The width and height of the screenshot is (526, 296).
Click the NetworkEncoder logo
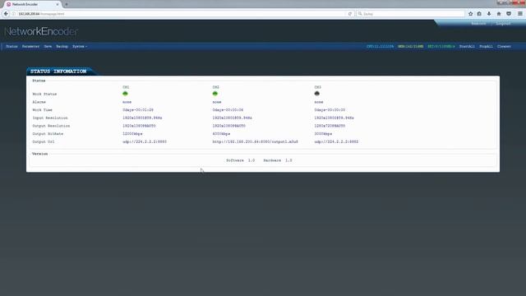pyautogui.click(x=41, y=31)
